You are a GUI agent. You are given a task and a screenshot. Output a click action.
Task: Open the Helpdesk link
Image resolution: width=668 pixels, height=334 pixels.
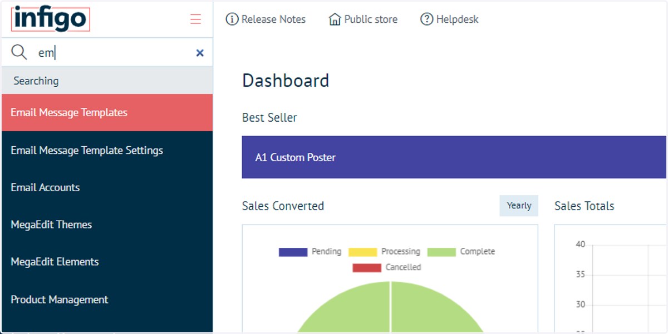[457, 19]
